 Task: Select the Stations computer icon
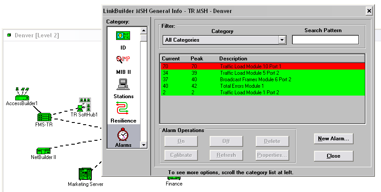pos(123,84)
